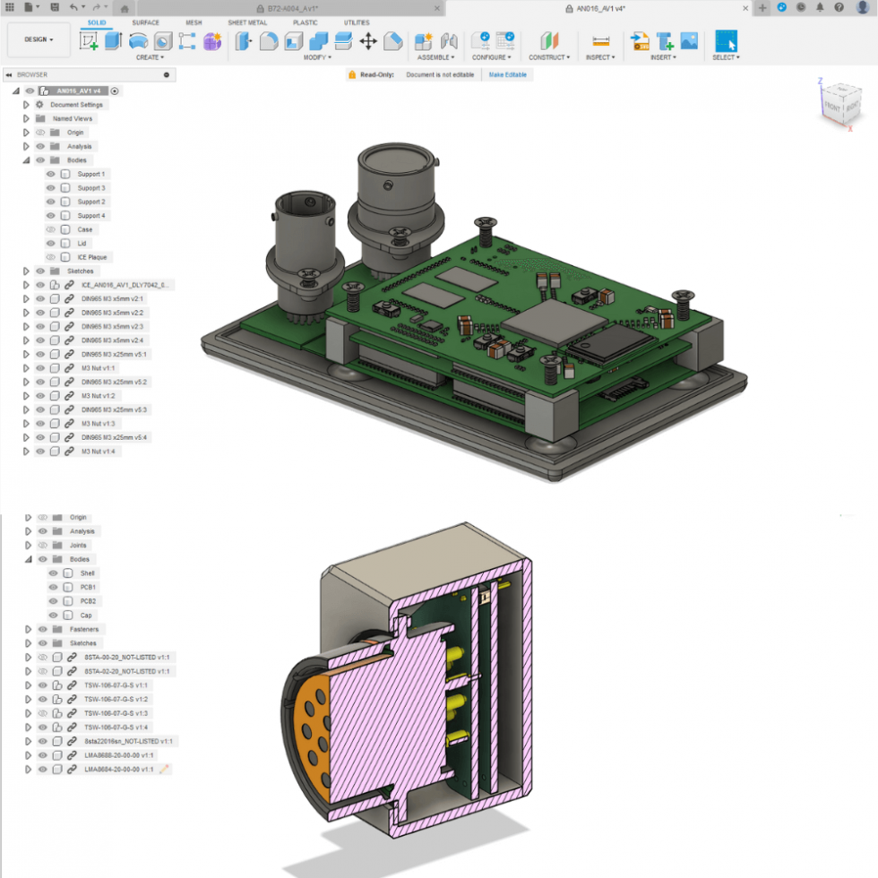Select the Fillet tool in Modify group

pos(266,40)
